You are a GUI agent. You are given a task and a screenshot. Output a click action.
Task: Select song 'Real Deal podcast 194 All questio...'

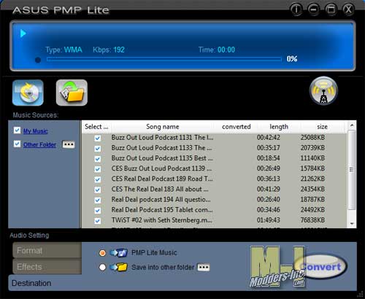point(161,200)
